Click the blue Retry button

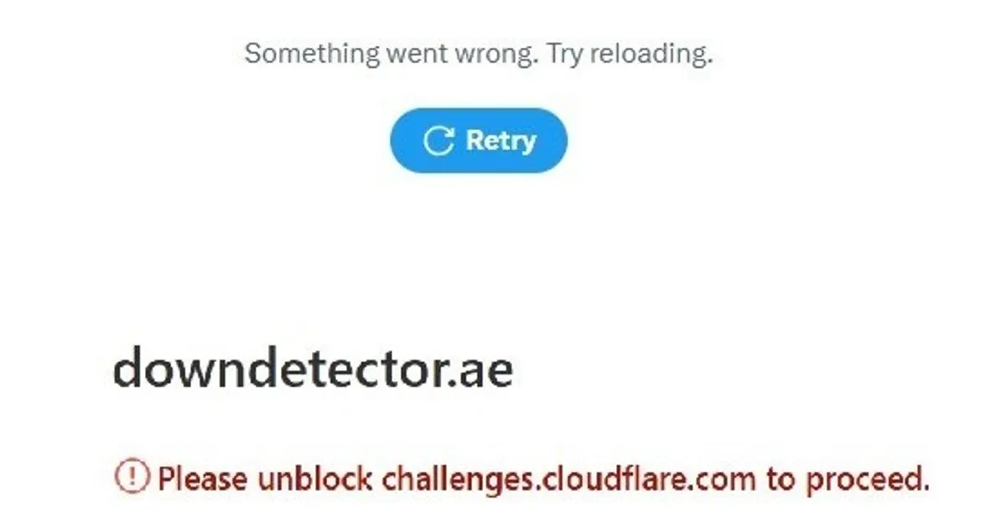479,141
